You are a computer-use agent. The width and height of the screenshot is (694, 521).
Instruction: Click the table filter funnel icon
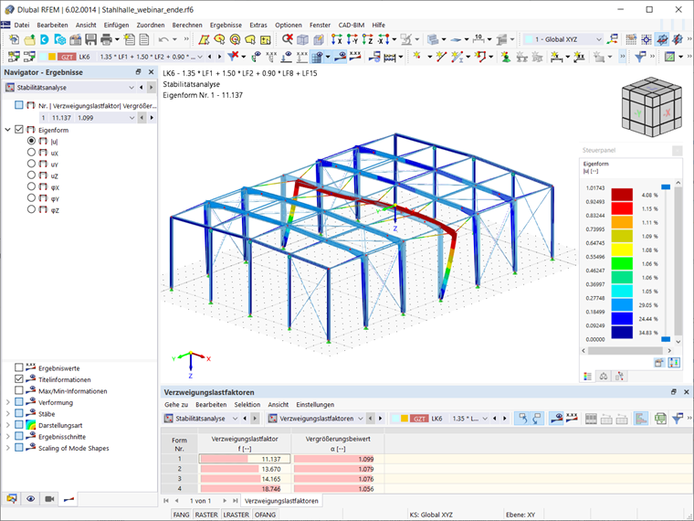[x=678, y=419]
